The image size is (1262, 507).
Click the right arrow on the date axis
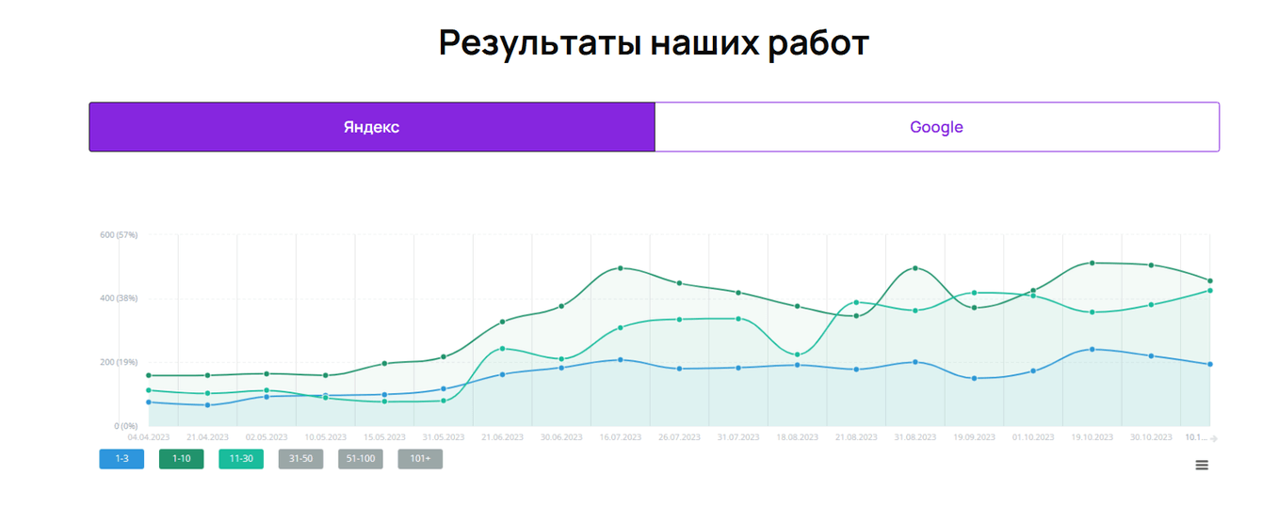1214,438
